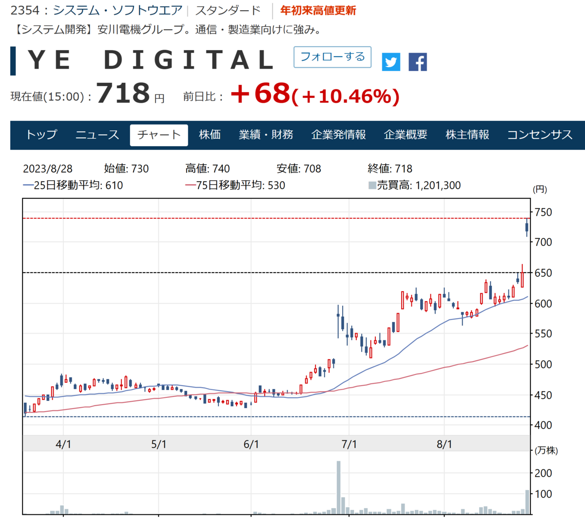Click the change value +68(+10.46%)

pyautogui.click(x=315, y=94)
